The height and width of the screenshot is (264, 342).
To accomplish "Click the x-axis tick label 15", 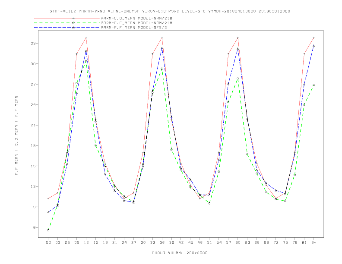I will pyautogui.click(x=95, y=242).
